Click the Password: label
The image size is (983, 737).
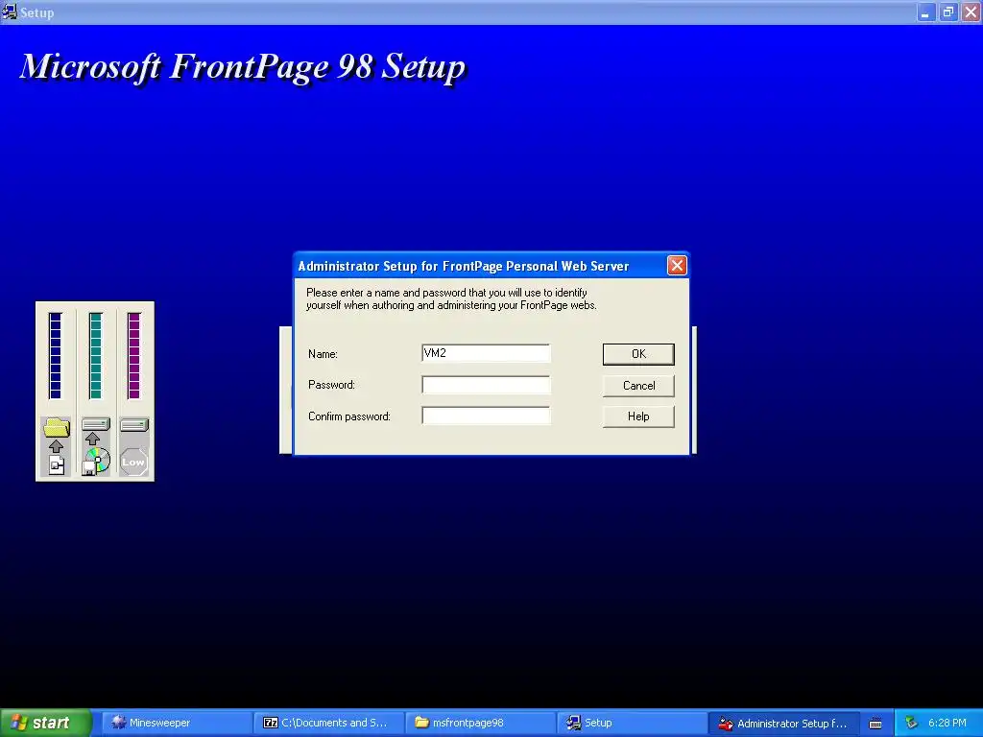331,385
